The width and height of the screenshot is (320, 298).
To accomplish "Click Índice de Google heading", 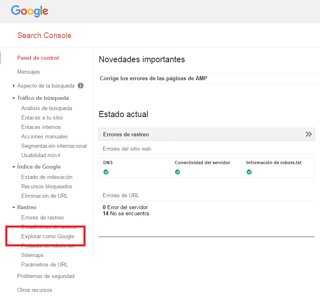I will click(x=39, y=167).
